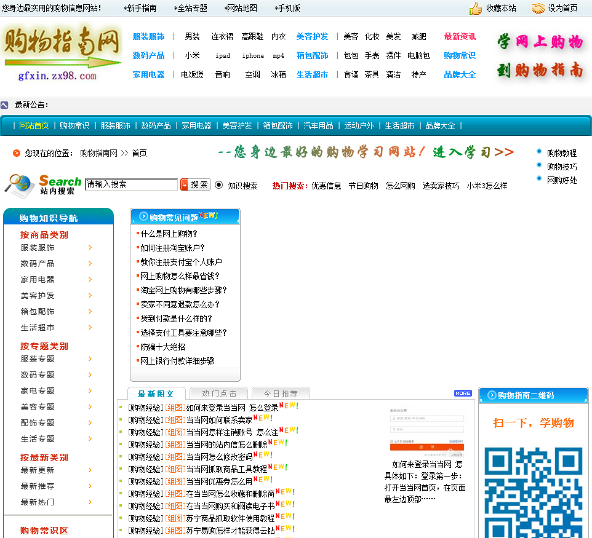Click the handshake 设为首页 icon
This screenshot has height=538, width=592.
(538, 8)
